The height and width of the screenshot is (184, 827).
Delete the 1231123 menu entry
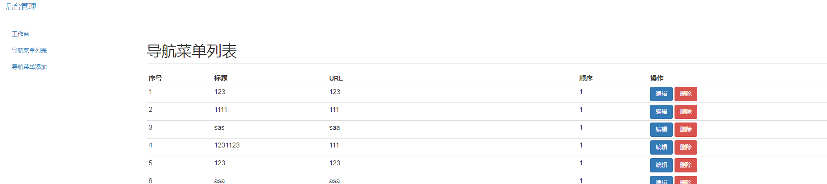685,147
